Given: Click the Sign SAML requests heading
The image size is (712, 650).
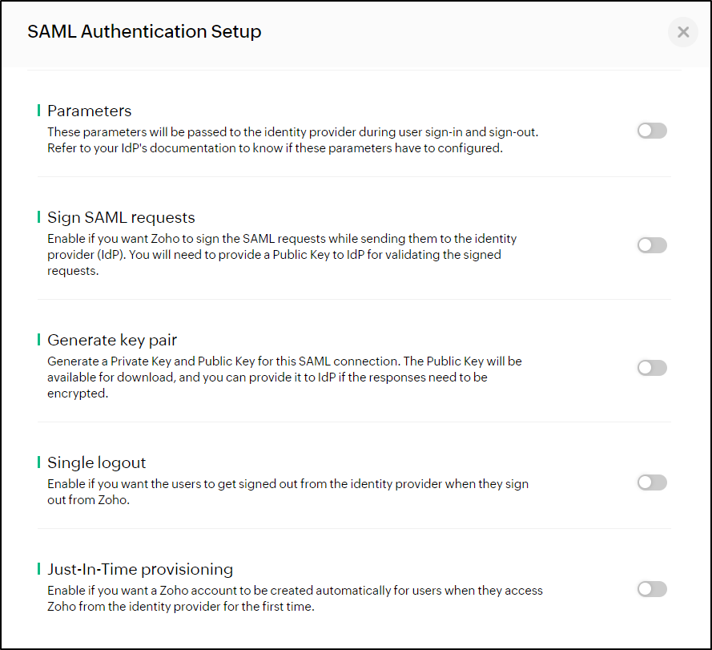Looking at the screenshot, I should (121, 217).
